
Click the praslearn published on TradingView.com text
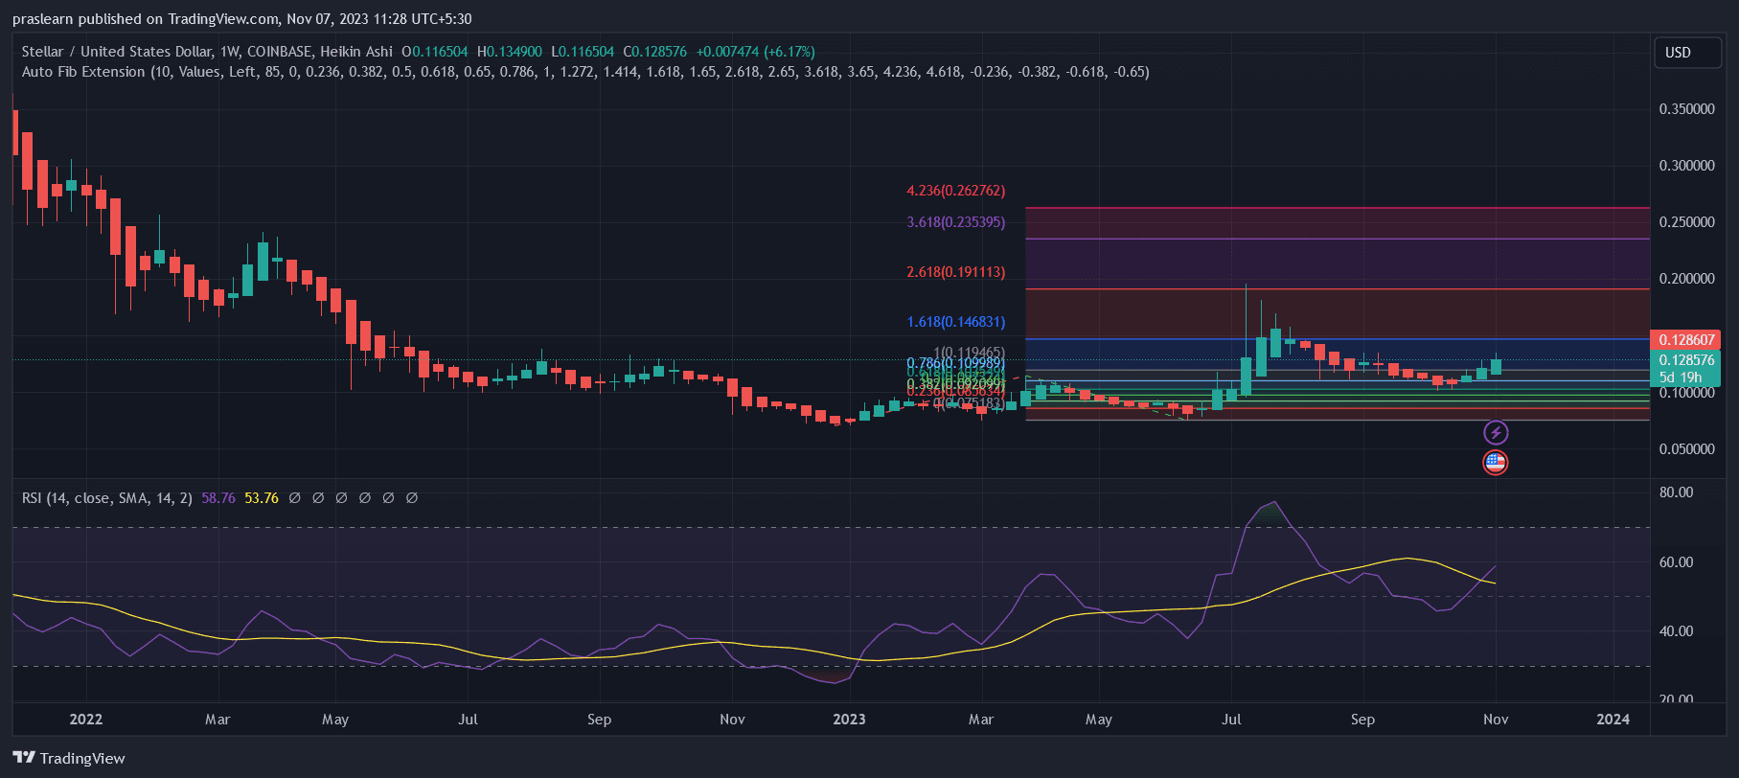[241, 19]
